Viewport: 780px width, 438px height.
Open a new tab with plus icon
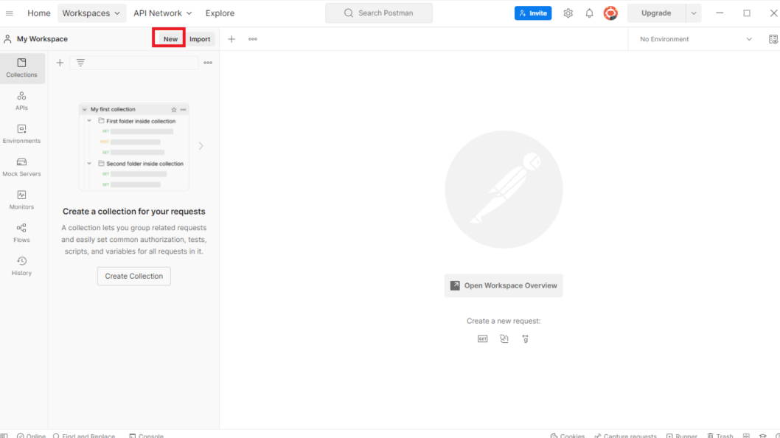pos(231,39)
